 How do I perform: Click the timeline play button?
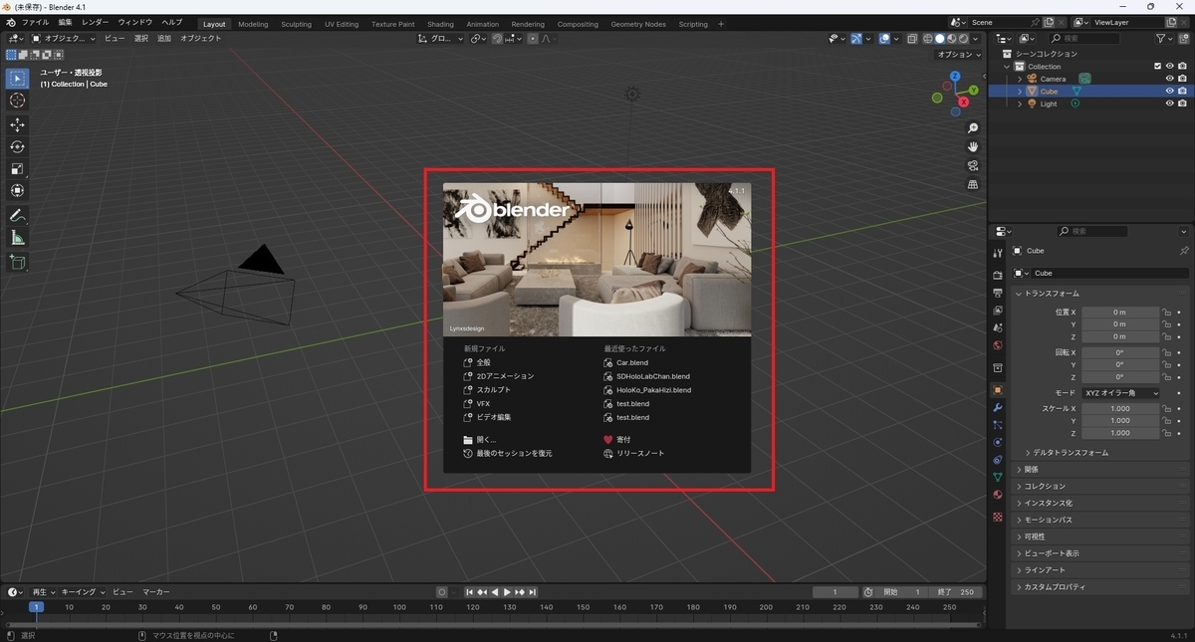point(508,592)
